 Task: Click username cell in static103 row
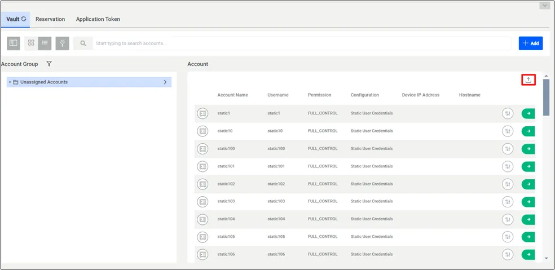(x=276, y=201)
